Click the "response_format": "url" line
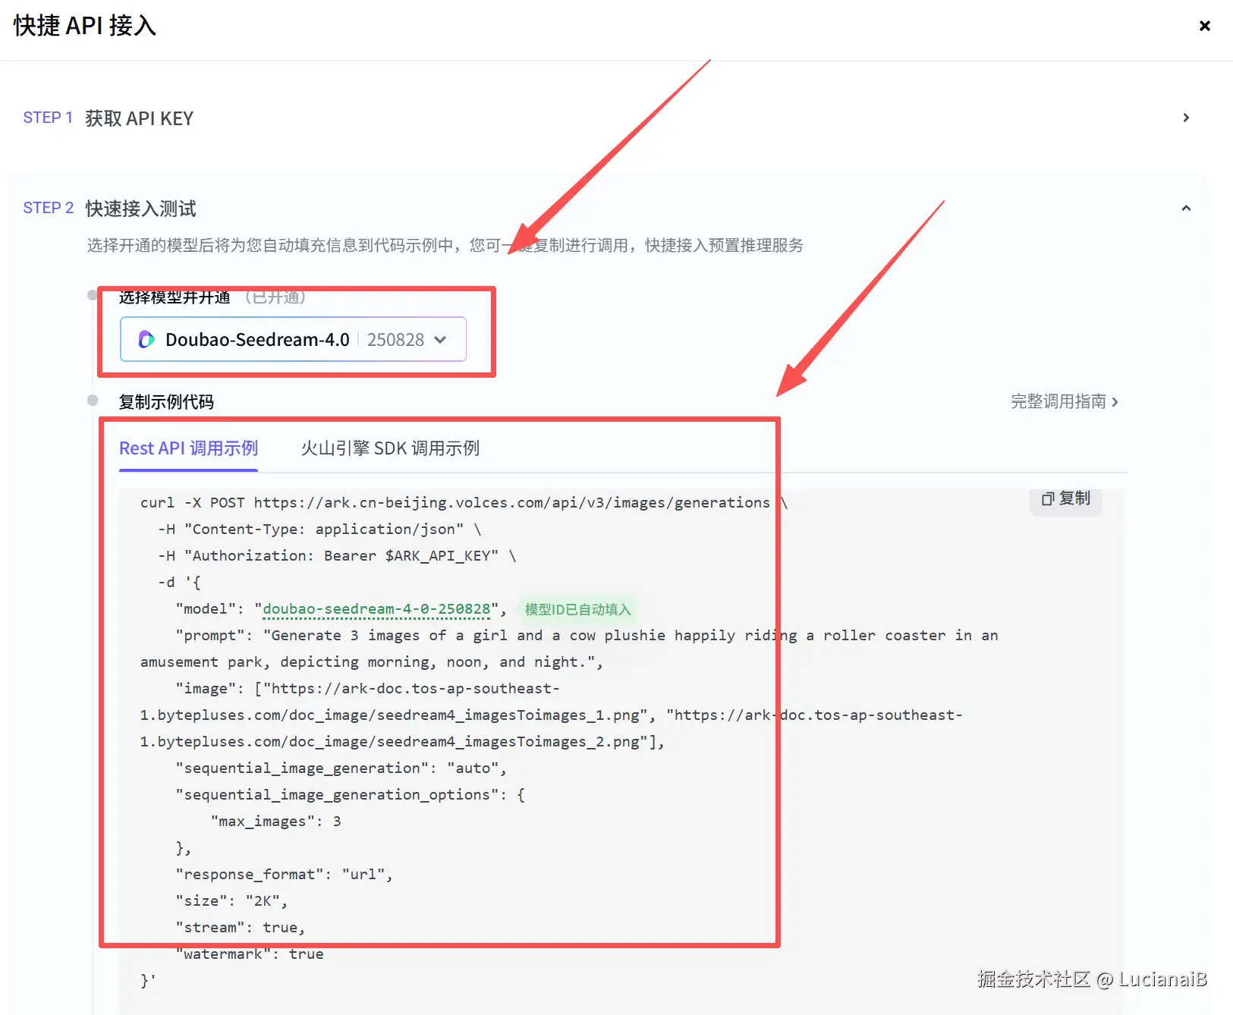 285,874
